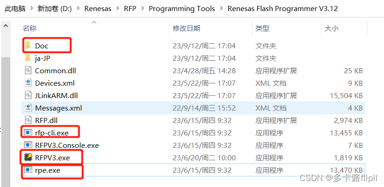
Task: Click date 22/9/14/周三 15:52
Action: (x=204, y=108)
